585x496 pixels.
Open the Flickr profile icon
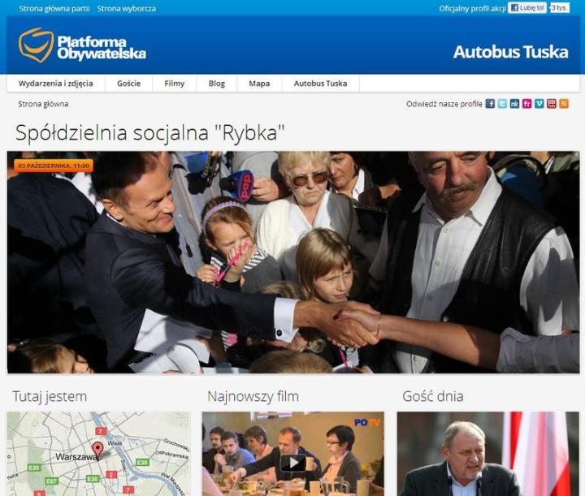tap(526, 104)
